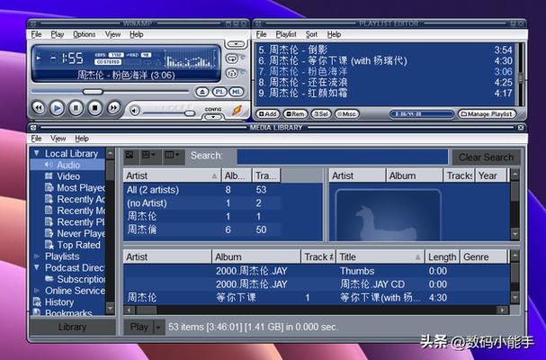Click Manage Playlist button
Screen dimensions: 546x360
point(488,114)
